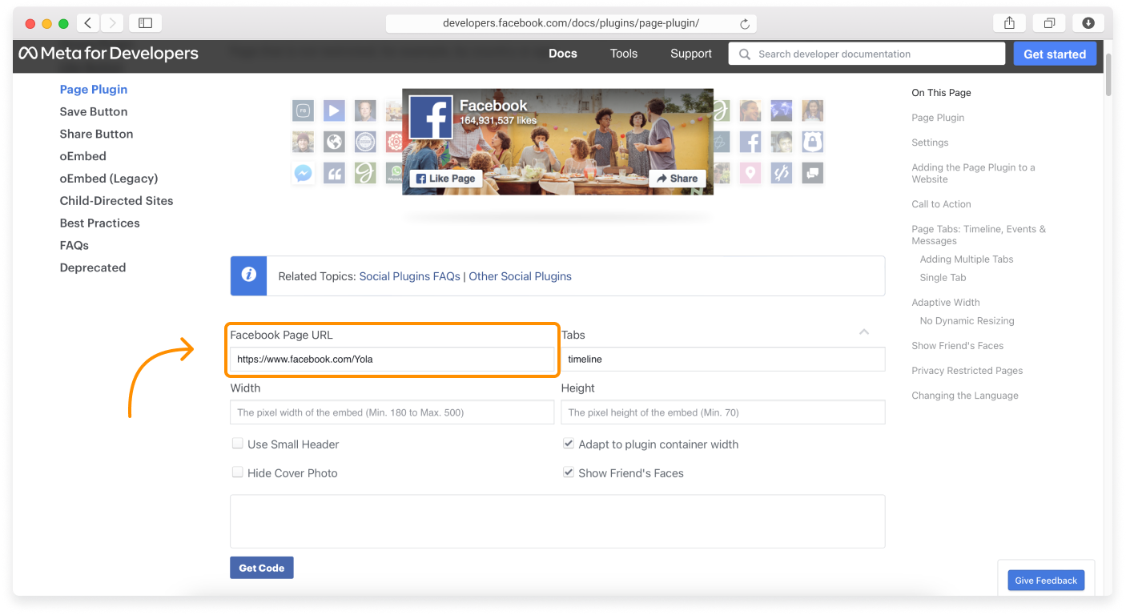Viewport: 1126px width, 615px height.
Task: Open the Social Plugins FAQs link
Action: (x=409, y=275)
